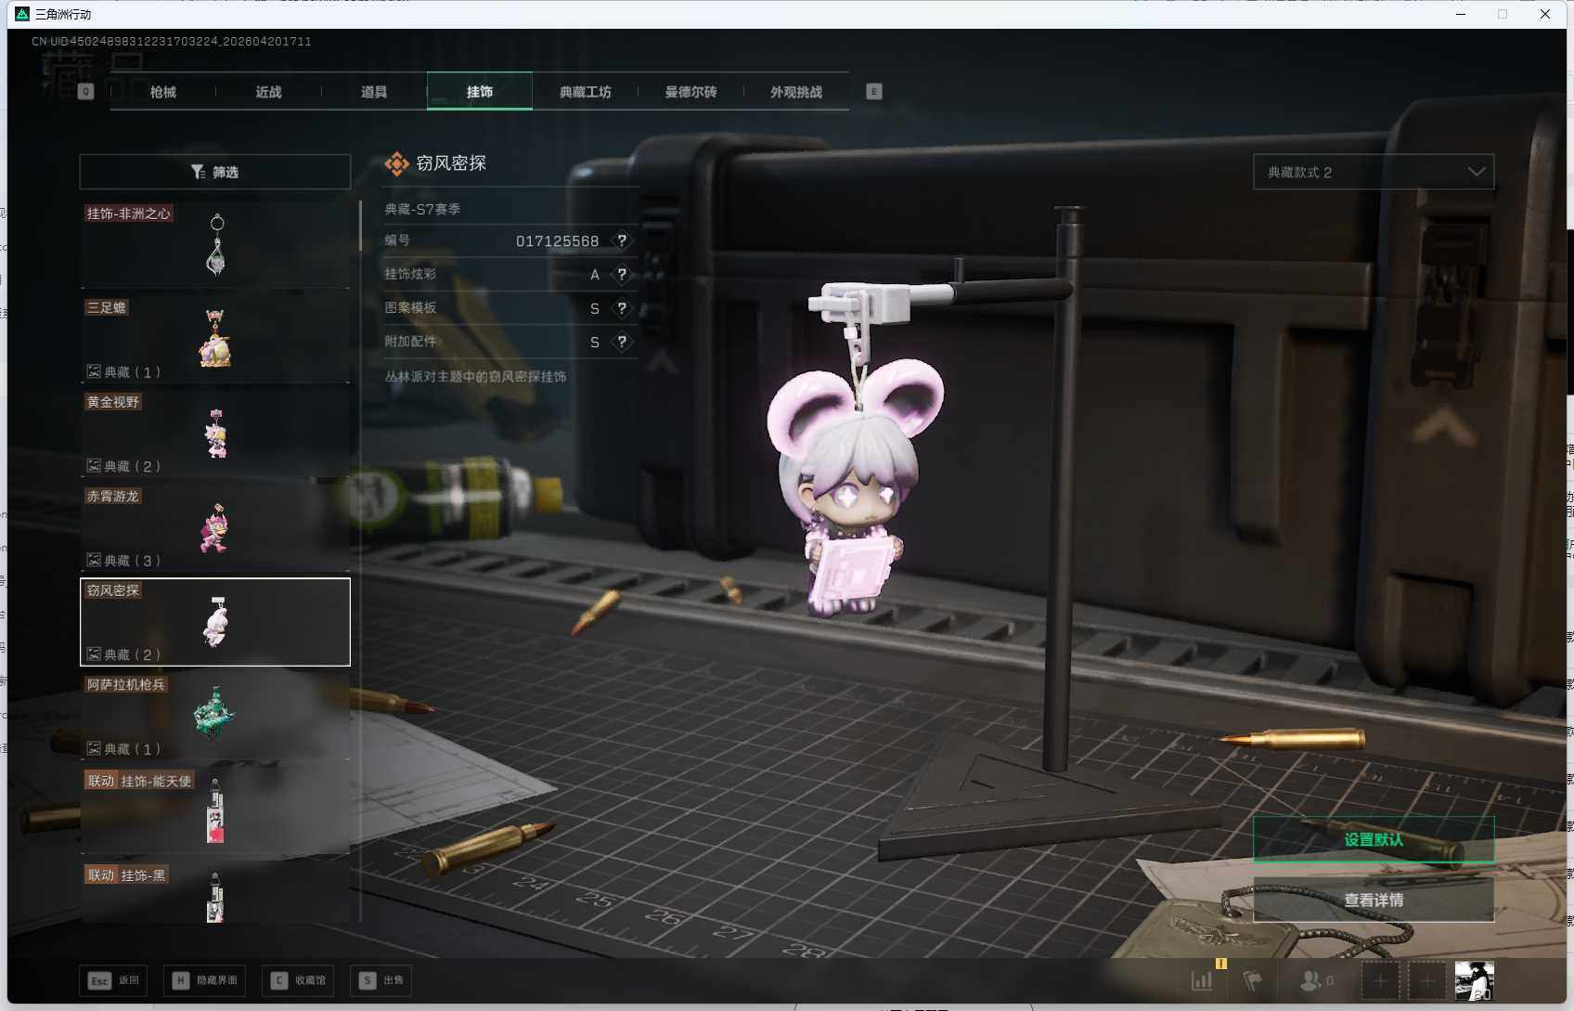The height and width of the screenshot is (1011, 1574).
Task: Open the C 收藏馆 button
Action: 298,980
